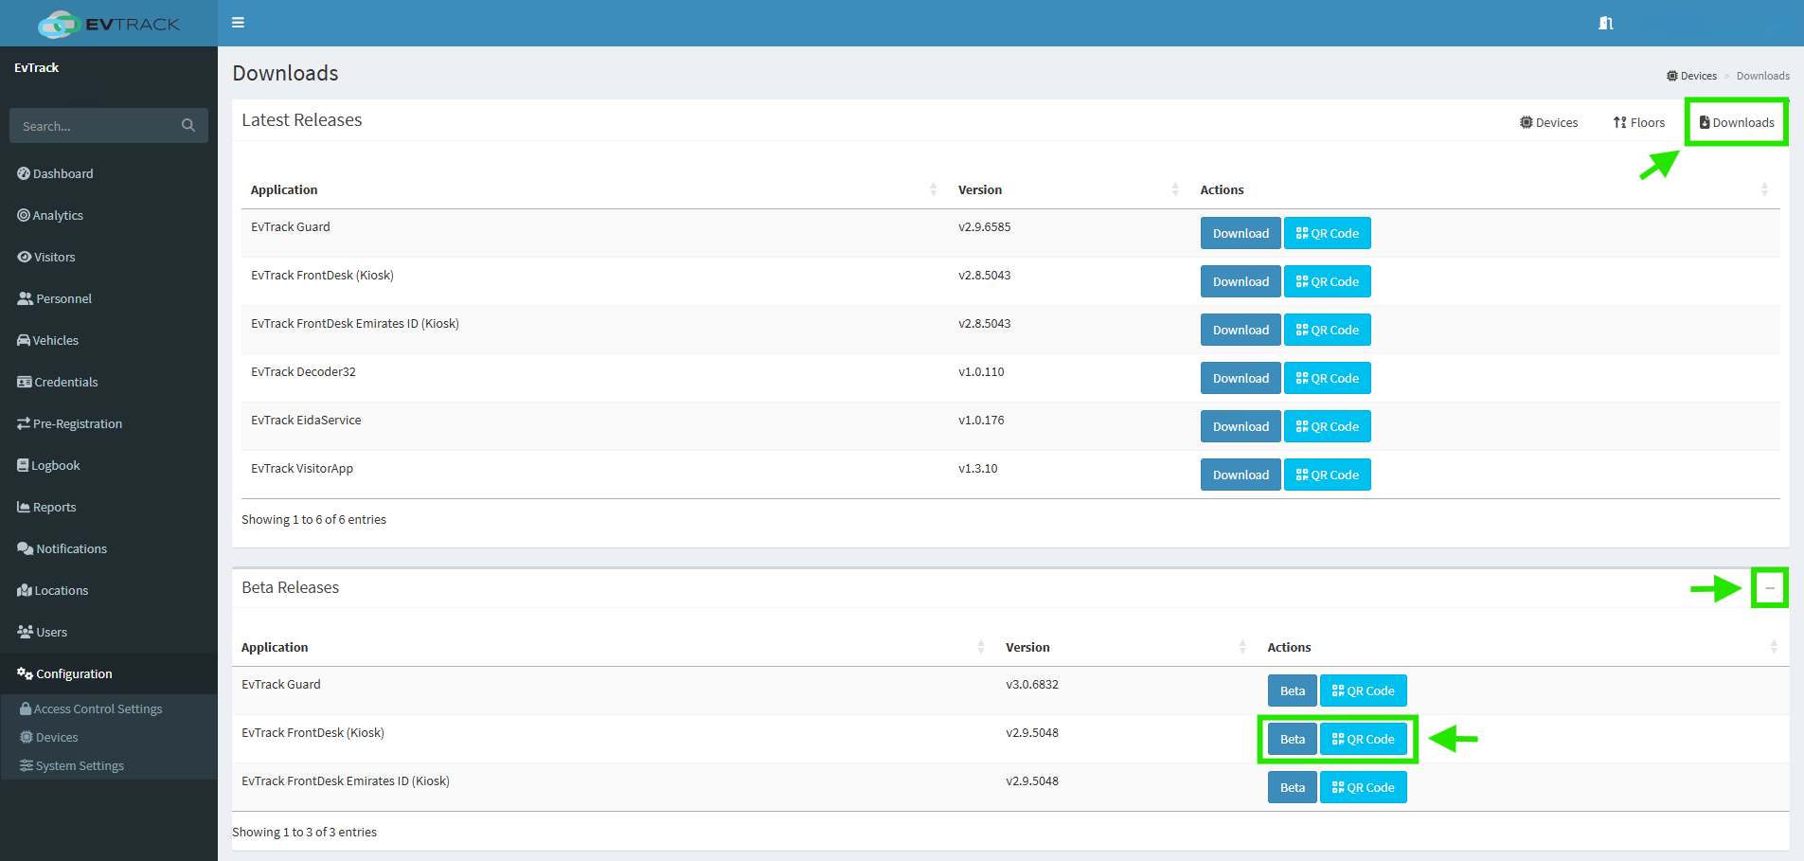Screen dimensions: 1804x861
Task: Collapse the Beta Releases panel
Action: pyautogui.click(x=1770, y=588)
